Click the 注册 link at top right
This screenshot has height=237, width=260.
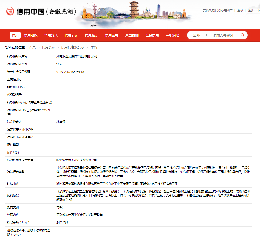[x=250, y=10]
